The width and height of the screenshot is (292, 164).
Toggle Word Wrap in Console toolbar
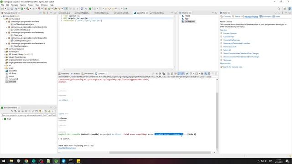[175, 74]
